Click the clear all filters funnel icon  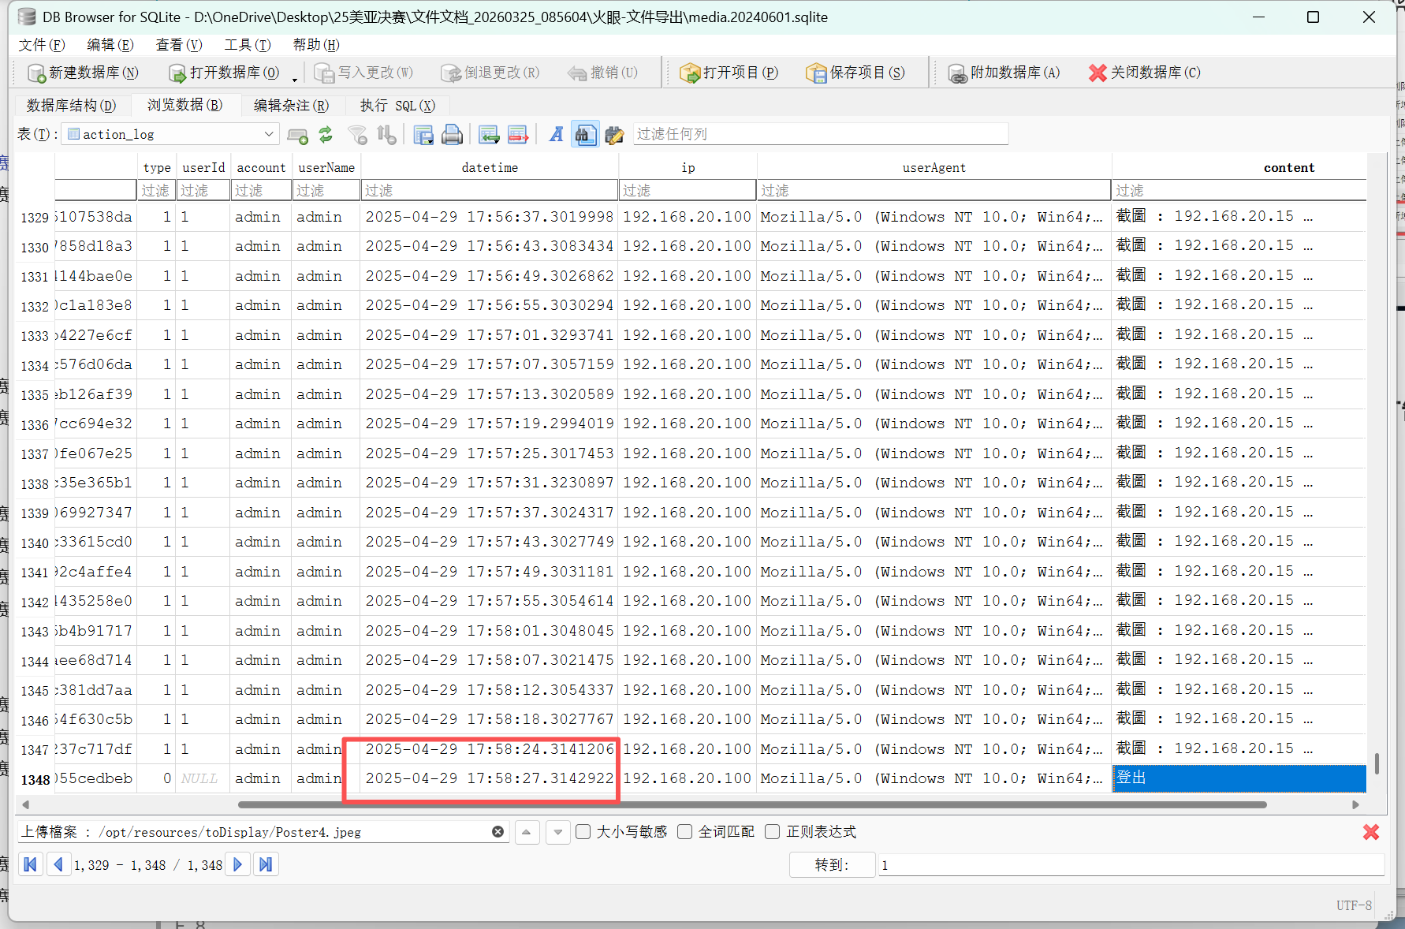(x=358, y=135)
